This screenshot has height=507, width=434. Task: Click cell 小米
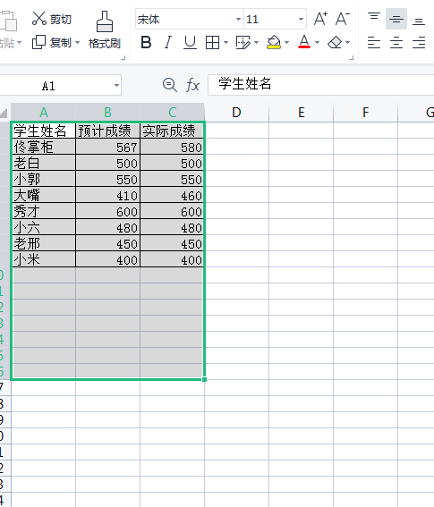43,259
